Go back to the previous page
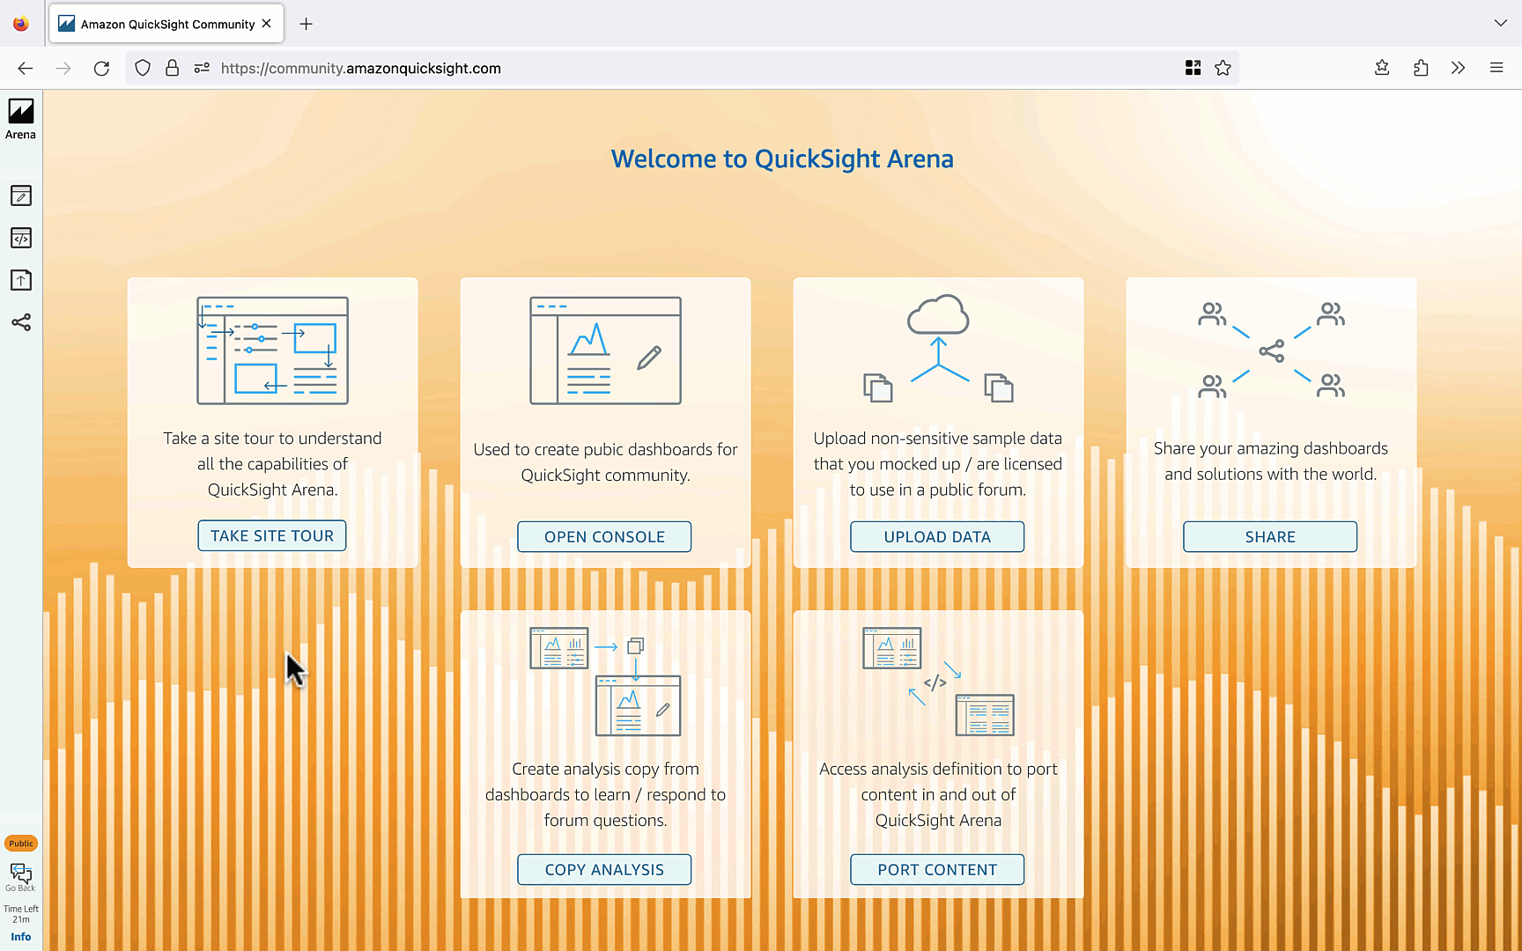Viewport: 1522px width, 951px height. click(x=26, y=68)
